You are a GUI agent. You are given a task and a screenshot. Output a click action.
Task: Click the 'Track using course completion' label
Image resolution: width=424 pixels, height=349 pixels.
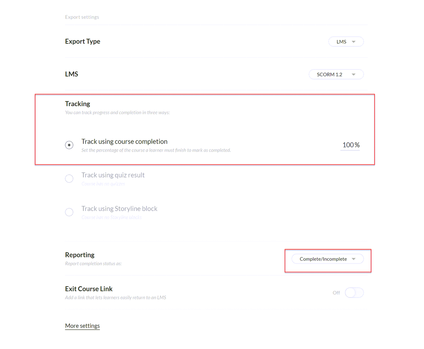[124, 141]
